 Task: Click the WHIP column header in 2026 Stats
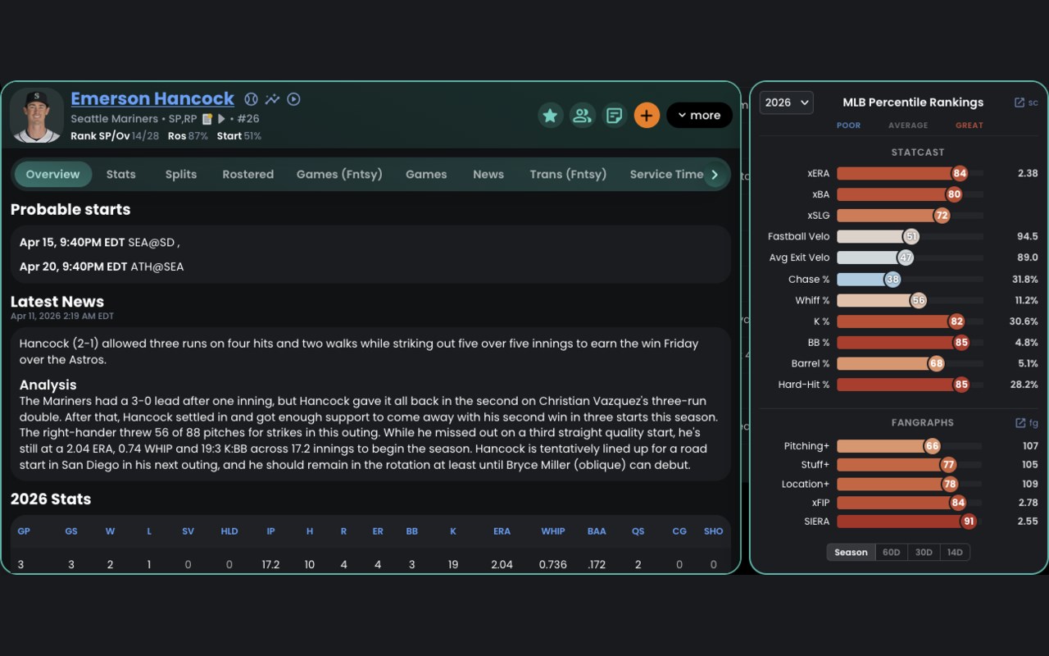click(x=553, y=531)
